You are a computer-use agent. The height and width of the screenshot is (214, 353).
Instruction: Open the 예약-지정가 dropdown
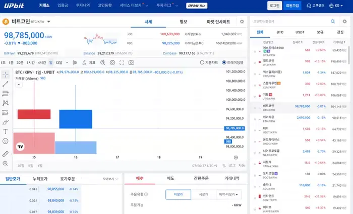click(228, 194)
